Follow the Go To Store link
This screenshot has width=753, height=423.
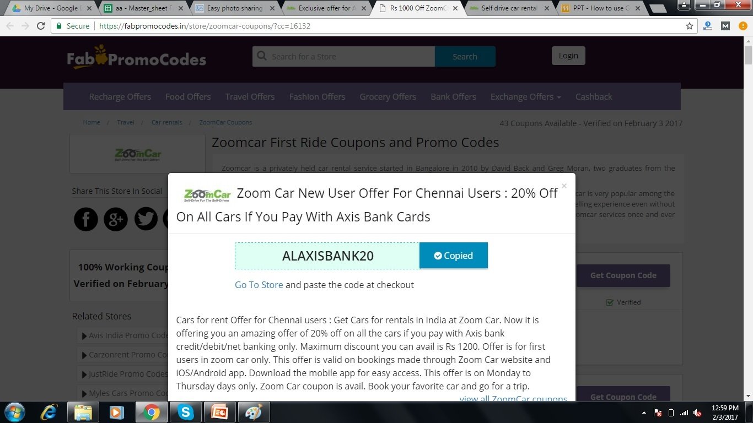click(259, 285)
